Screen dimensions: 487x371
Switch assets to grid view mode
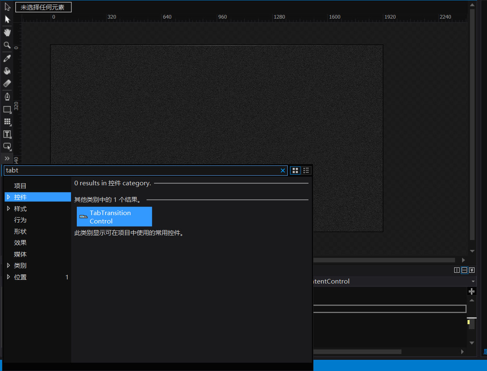(x=295, y=170)
